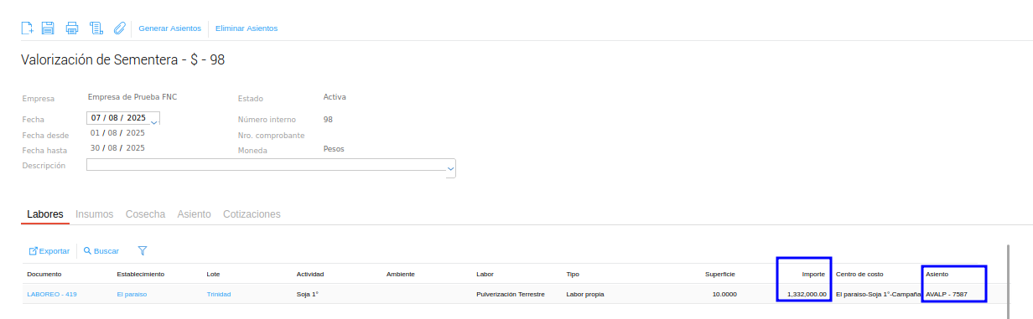Click the Labor column header
1033x319 pixels.
tap(485, 275)
